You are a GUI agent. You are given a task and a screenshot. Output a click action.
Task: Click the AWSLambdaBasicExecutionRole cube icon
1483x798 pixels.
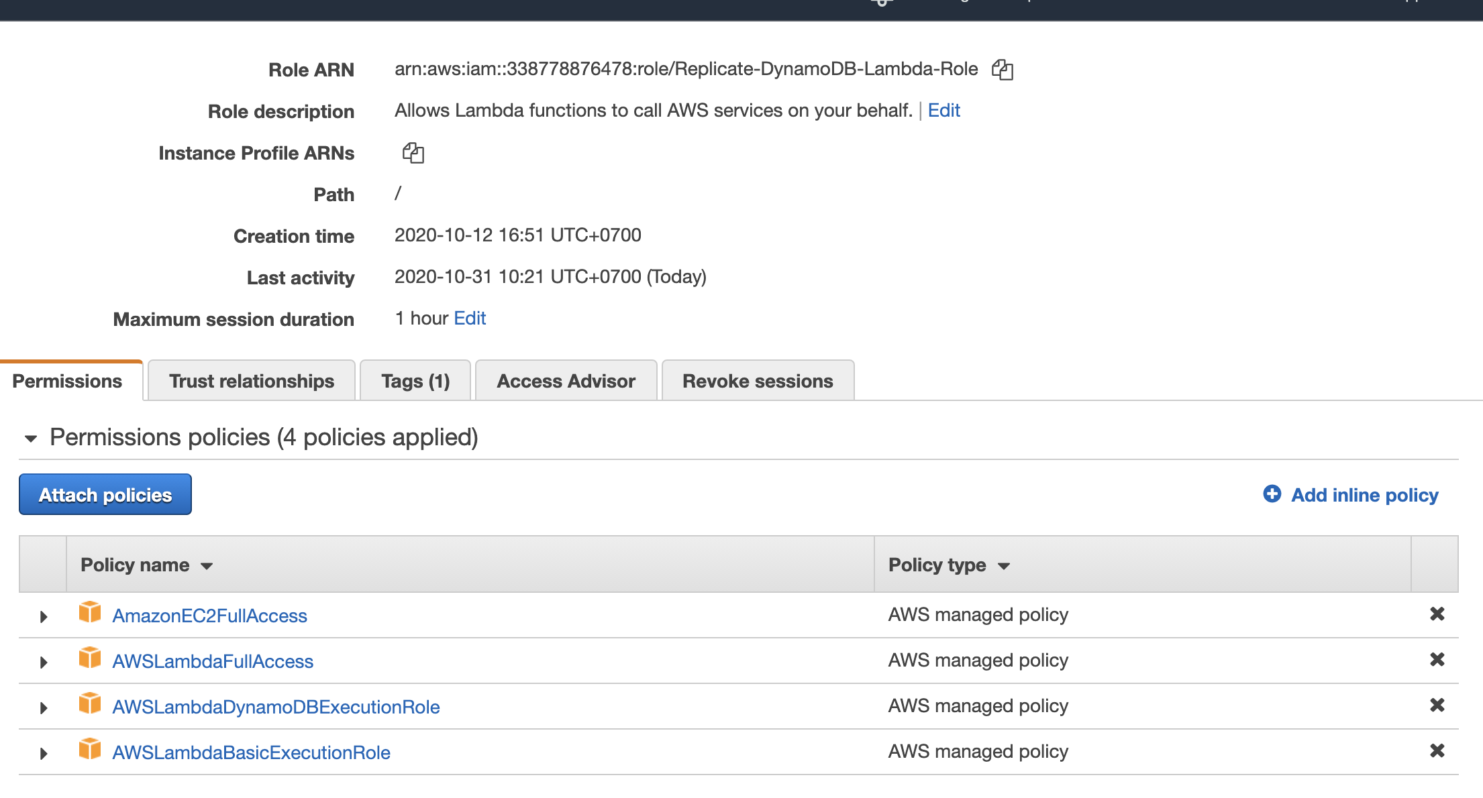[x=89, y=749]
